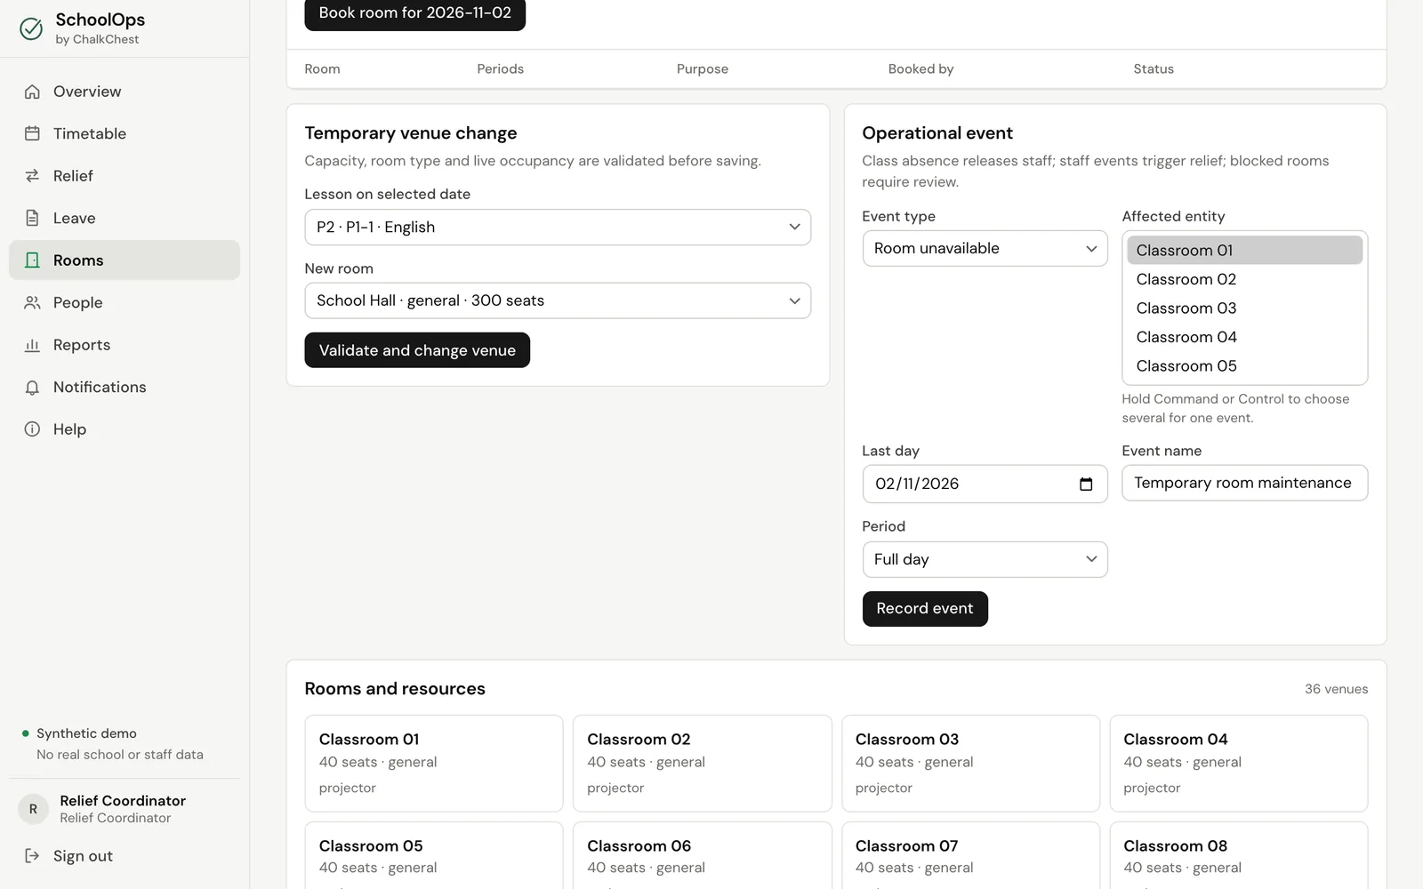The image size is (1423, 889).
Task: Click Validate and change venue
Action: [x=417, y=350]
